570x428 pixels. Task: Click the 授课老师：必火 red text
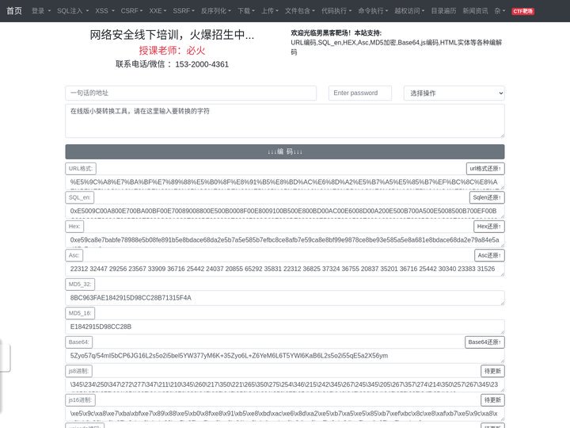pyautogui.click(x=172, y=51)
